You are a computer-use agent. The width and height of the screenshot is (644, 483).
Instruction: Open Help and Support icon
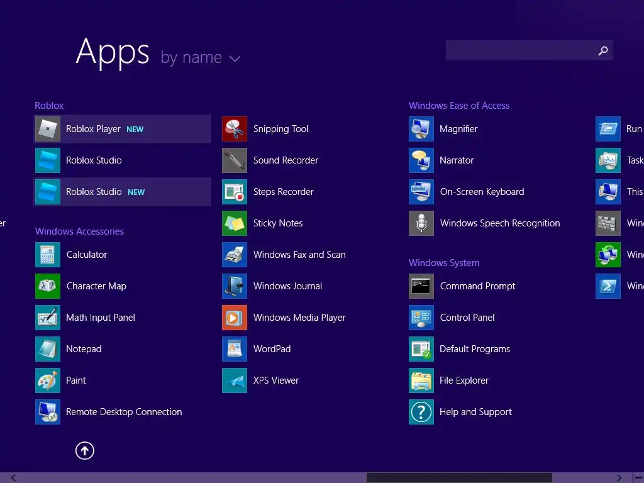coord(421,412)
